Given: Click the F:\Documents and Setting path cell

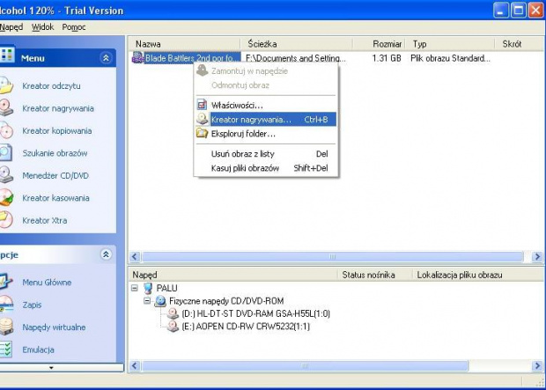Looking at the screenshot, I should 296,58.
